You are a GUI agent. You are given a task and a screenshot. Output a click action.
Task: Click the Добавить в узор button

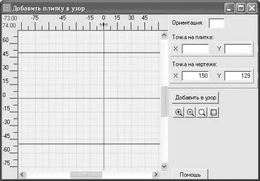196,97
